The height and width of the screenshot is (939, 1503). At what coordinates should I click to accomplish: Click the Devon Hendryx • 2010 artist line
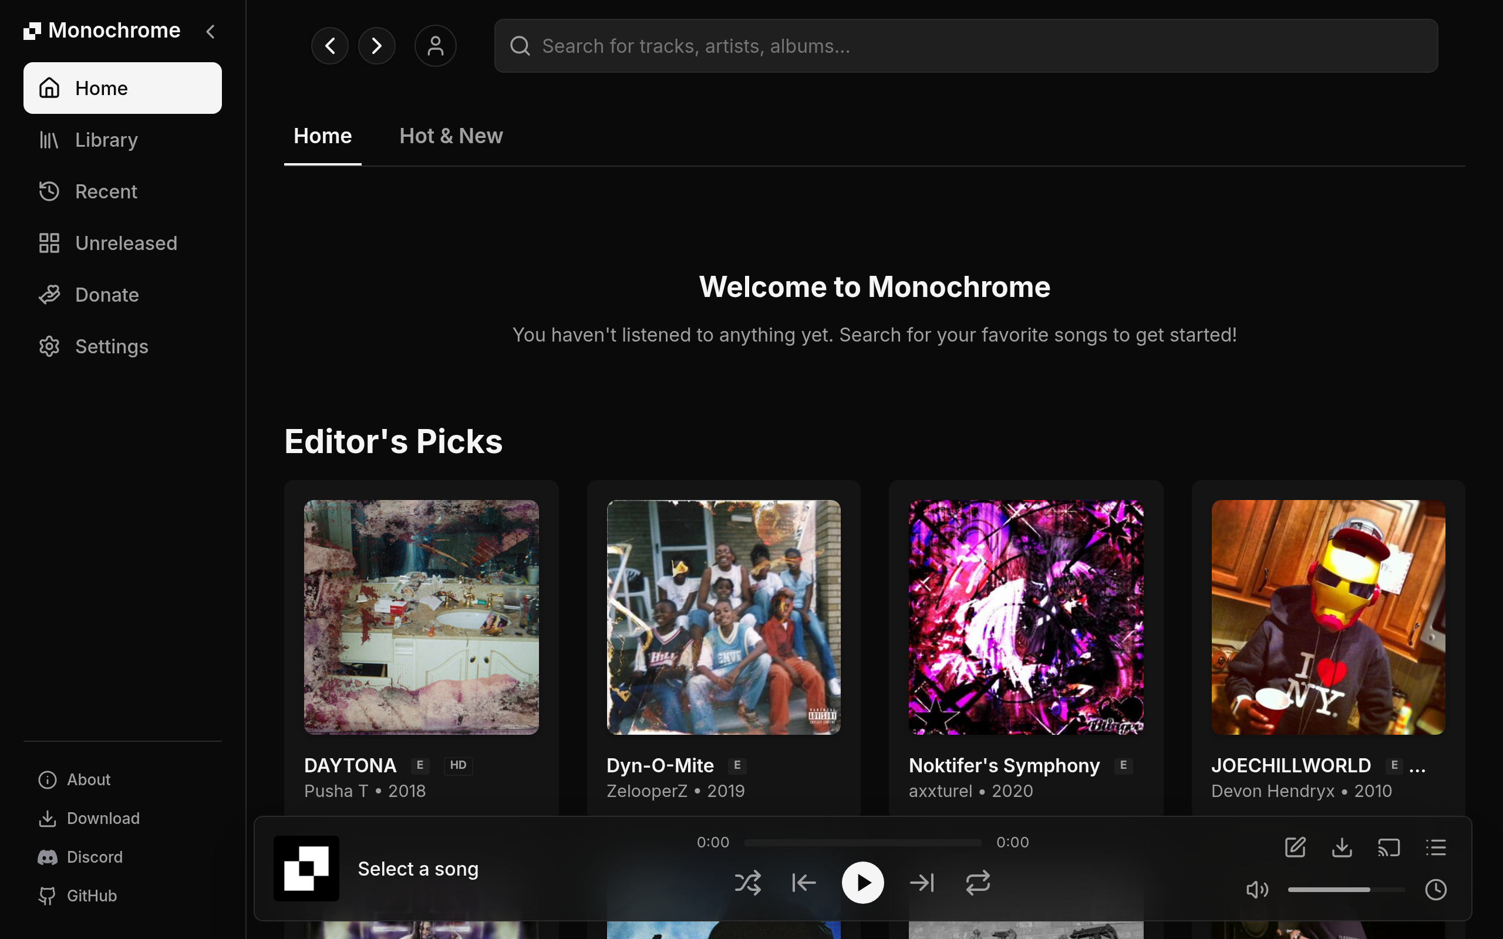[x=1302, y=791]
